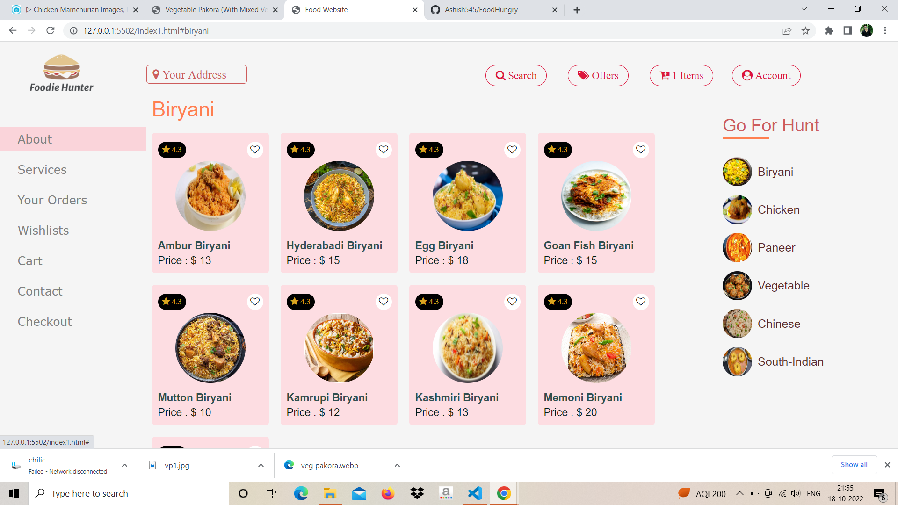
Task: Click the Vegetable category image icon
Action: 737,285
